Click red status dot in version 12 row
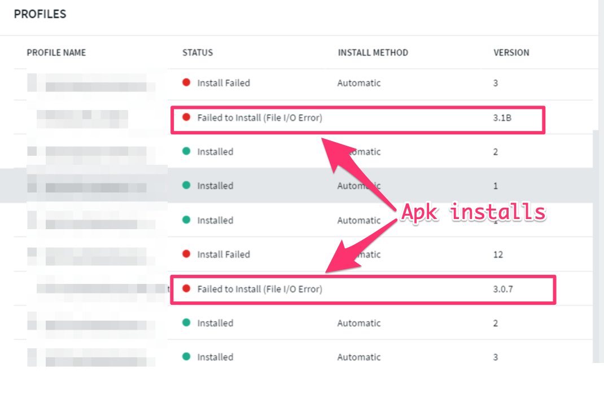Viewport: 604px width, 394px height. [x=186, y=254]
